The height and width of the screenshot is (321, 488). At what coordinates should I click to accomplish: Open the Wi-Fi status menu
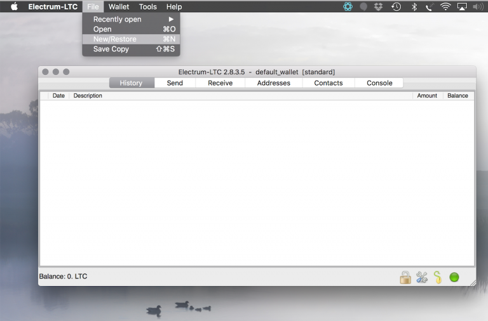[x=445, y=6]
